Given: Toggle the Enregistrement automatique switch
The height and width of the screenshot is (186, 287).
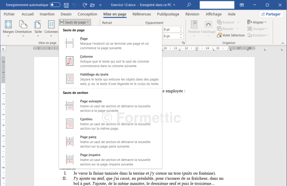Looking at the screenshot, I should tap(55, 5).
